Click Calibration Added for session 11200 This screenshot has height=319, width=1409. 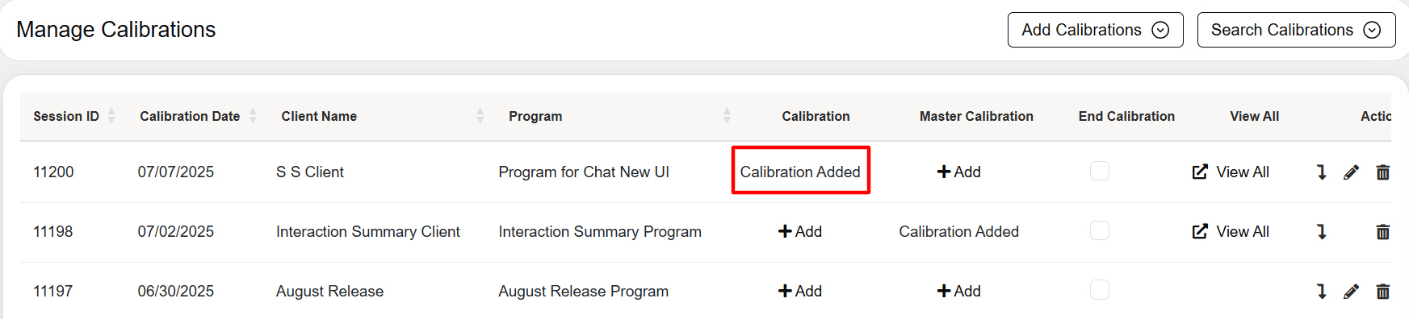(800, 172)
